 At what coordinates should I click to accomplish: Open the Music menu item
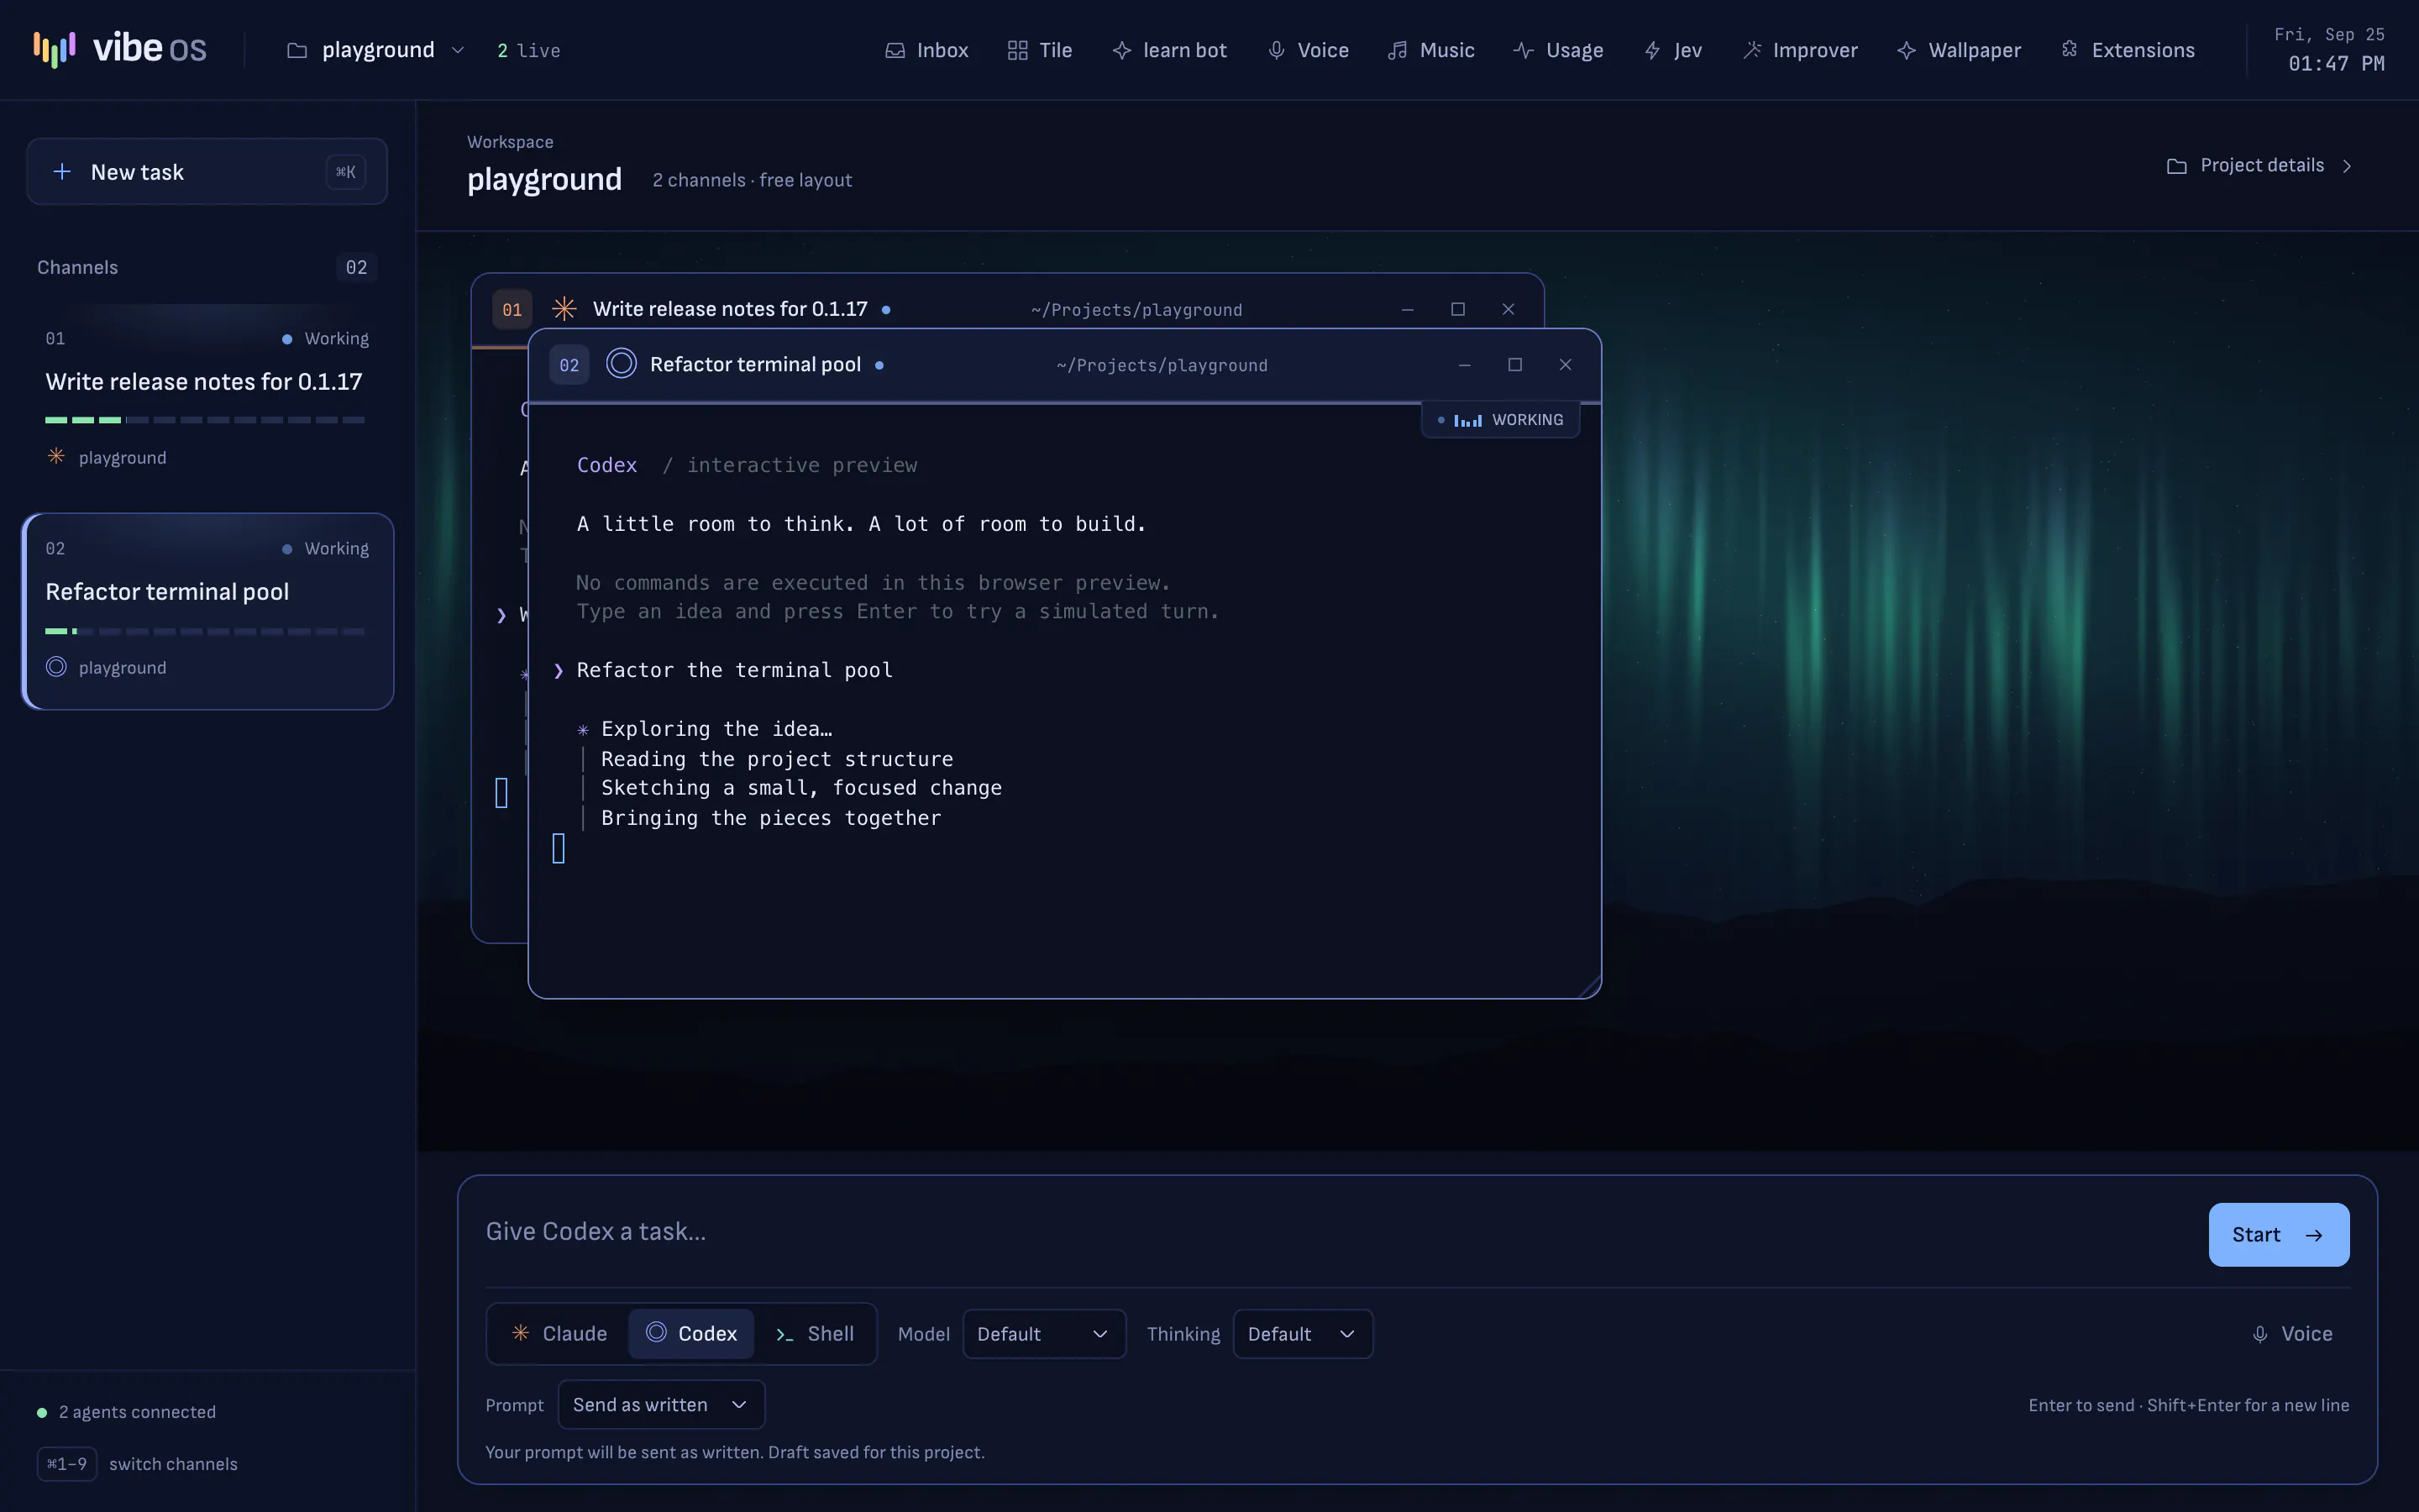pyautogui.click(x=1431, y=50)
